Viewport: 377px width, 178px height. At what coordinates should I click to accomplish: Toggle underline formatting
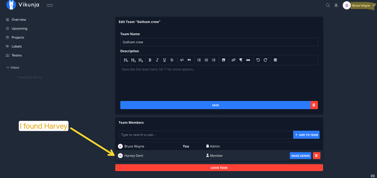[165, 60]
